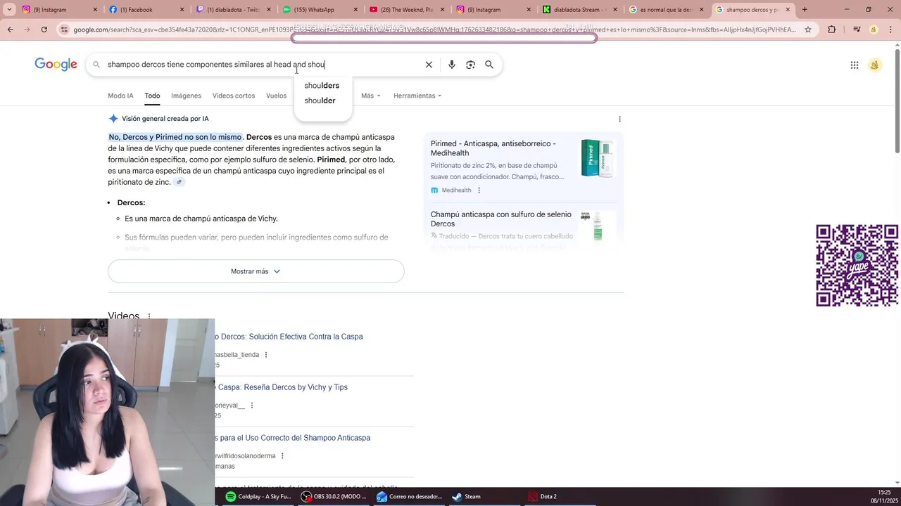The height and width of the screenshot is (506, 901).
Task: Open new browser tab with plus
Action: pos(805,10)
